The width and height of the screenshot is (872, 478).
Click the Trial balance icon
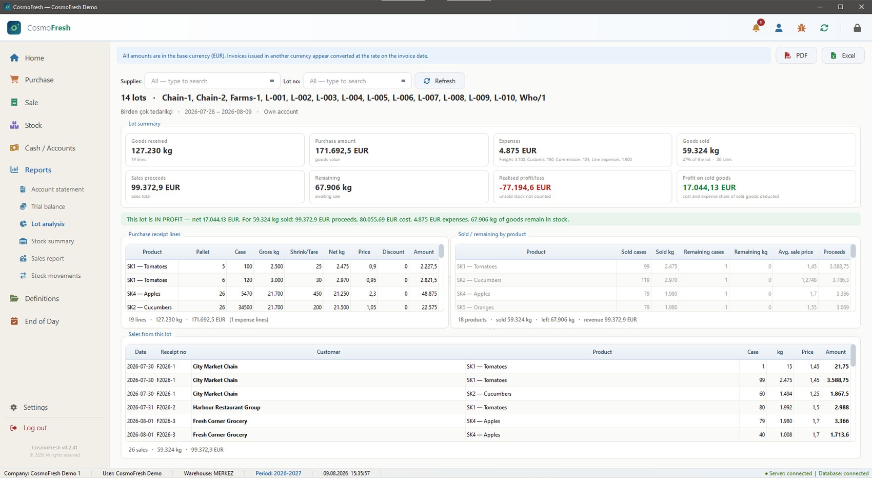[23, 206]
